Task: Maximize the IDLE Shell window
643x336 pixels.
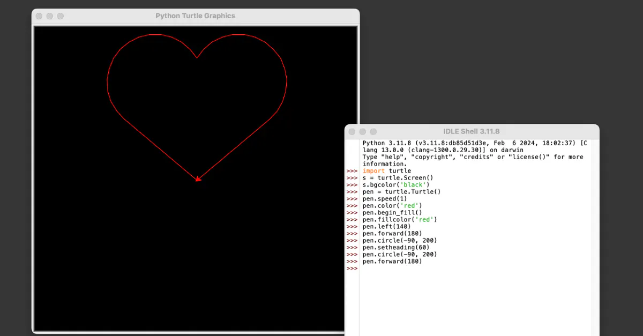Action: [373, 131]
